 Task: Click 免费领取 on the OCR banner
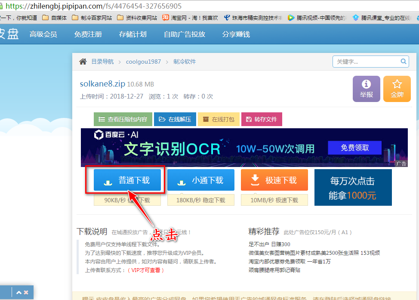coord(354,148)
